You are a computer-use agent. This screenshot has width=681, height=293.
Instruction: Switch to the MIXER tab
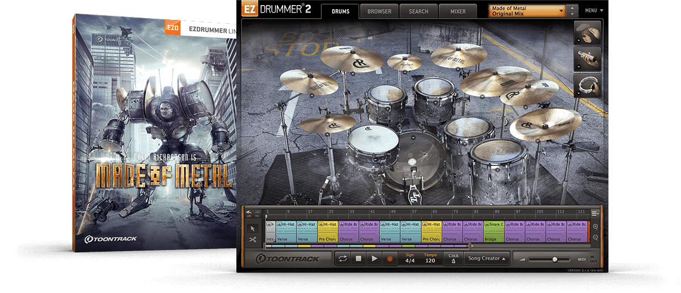458,11
